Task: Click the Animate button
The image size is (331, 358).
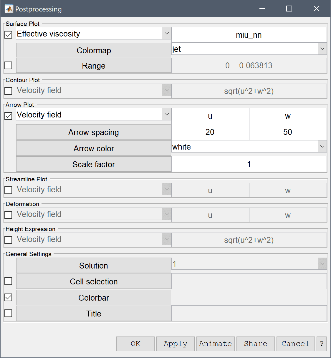Action: coord(216,344)
